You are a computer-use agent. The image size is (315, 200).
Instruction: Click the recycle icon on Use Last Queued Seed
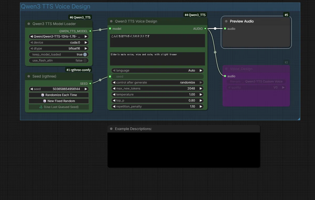coord(41,107)
